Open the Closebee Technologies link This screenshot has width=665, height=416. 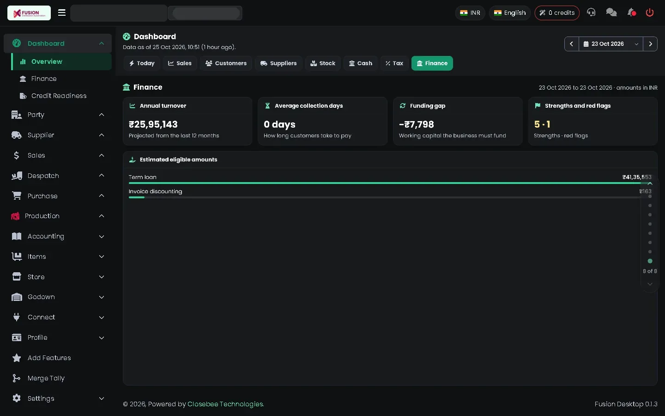pyautogui.click(x=225, y=404)
